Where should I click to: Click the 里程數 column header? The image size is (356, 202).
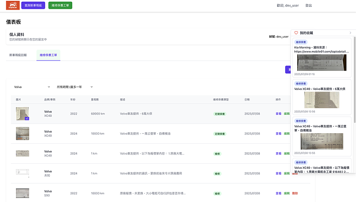95,99
